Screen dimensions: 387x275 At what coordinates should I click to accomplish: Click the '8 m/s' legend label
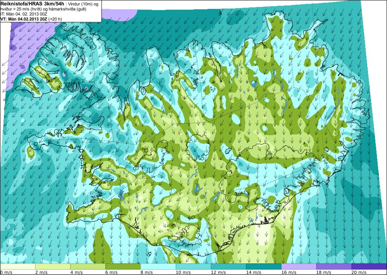[x=147, y=272]
